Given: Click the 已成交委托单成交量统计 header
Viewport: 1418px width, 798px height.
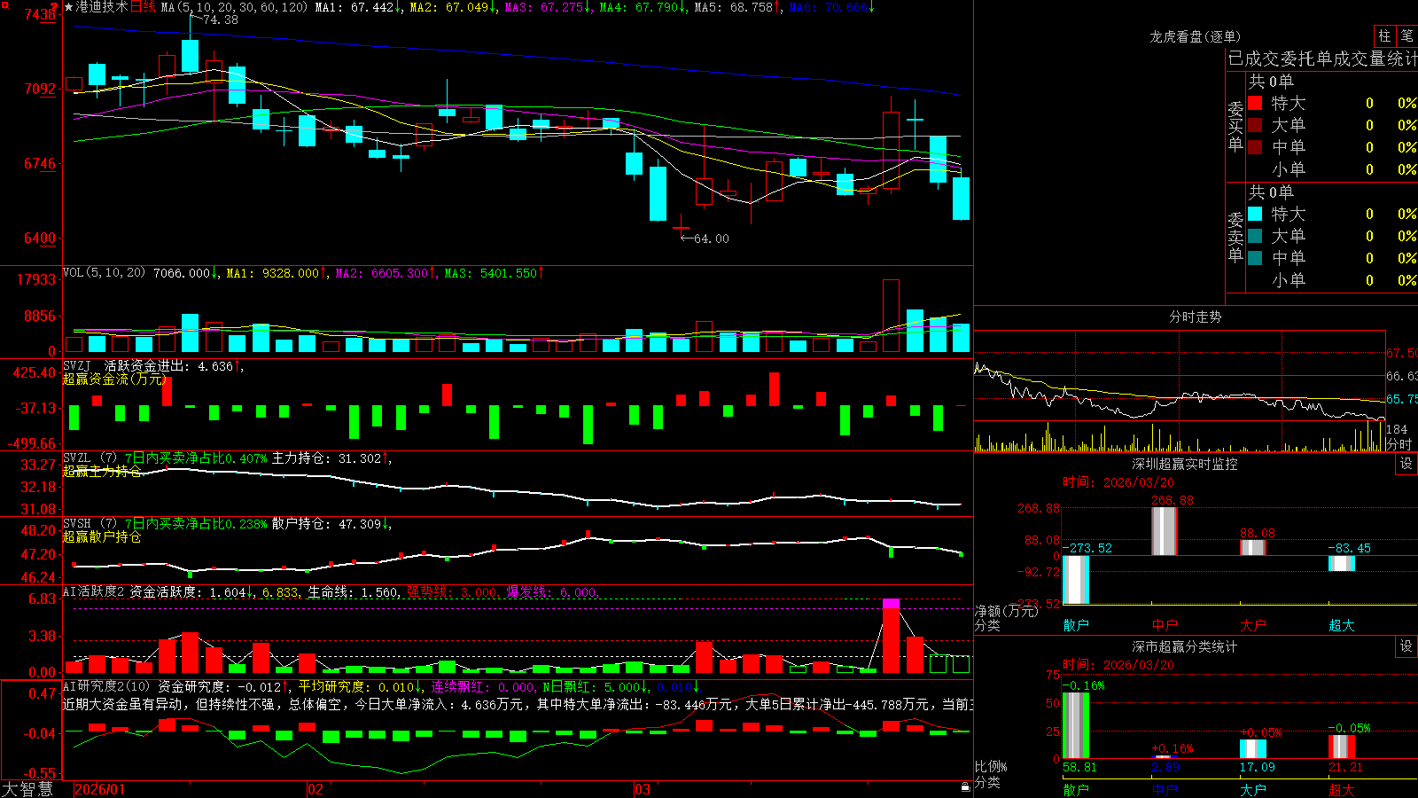Looking at the screenshot, I should click(1322, 59).
